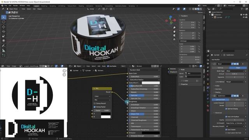Open Limit Method Weight dropdown
249x140 pixels.
pyautogui.click(x=235, y=82)
